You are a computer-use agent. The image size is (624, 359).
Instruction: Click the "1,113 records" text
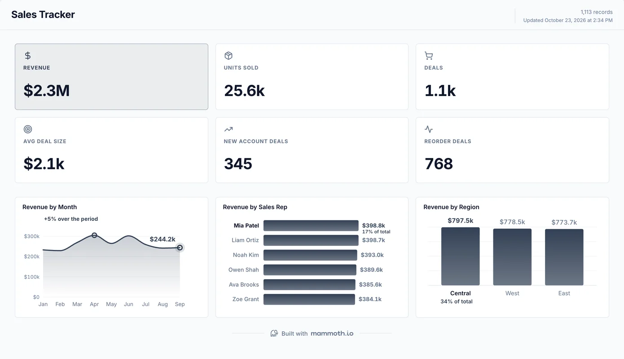(x=597, y=12)
